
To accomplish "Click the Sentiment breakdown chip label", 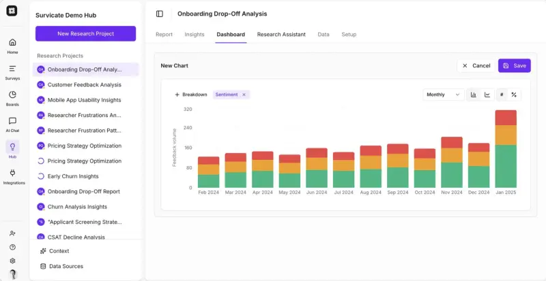I will point(227,95).
